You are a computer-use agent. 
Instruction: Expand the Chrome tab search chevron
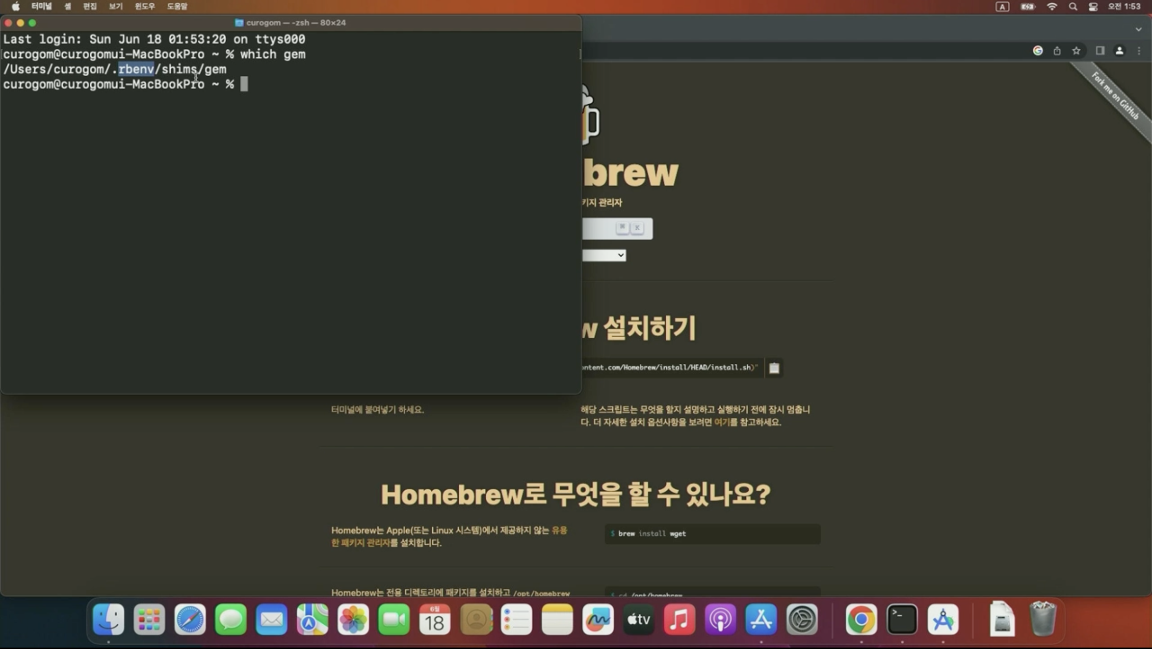point(1138,29)
